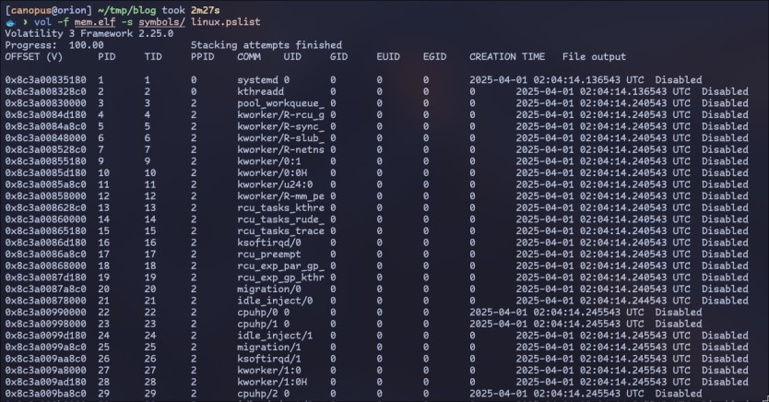Click offset 0x8c3a009ba8c0
The width and height of the screenshot is (769, 402).
[x=45, y=394]
